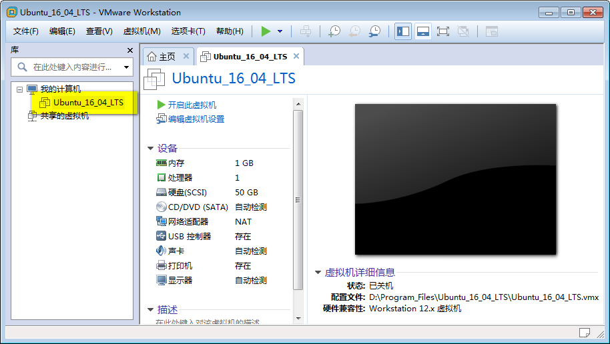Click the 网络适配器 network adapter icon

tap(161, 221)
